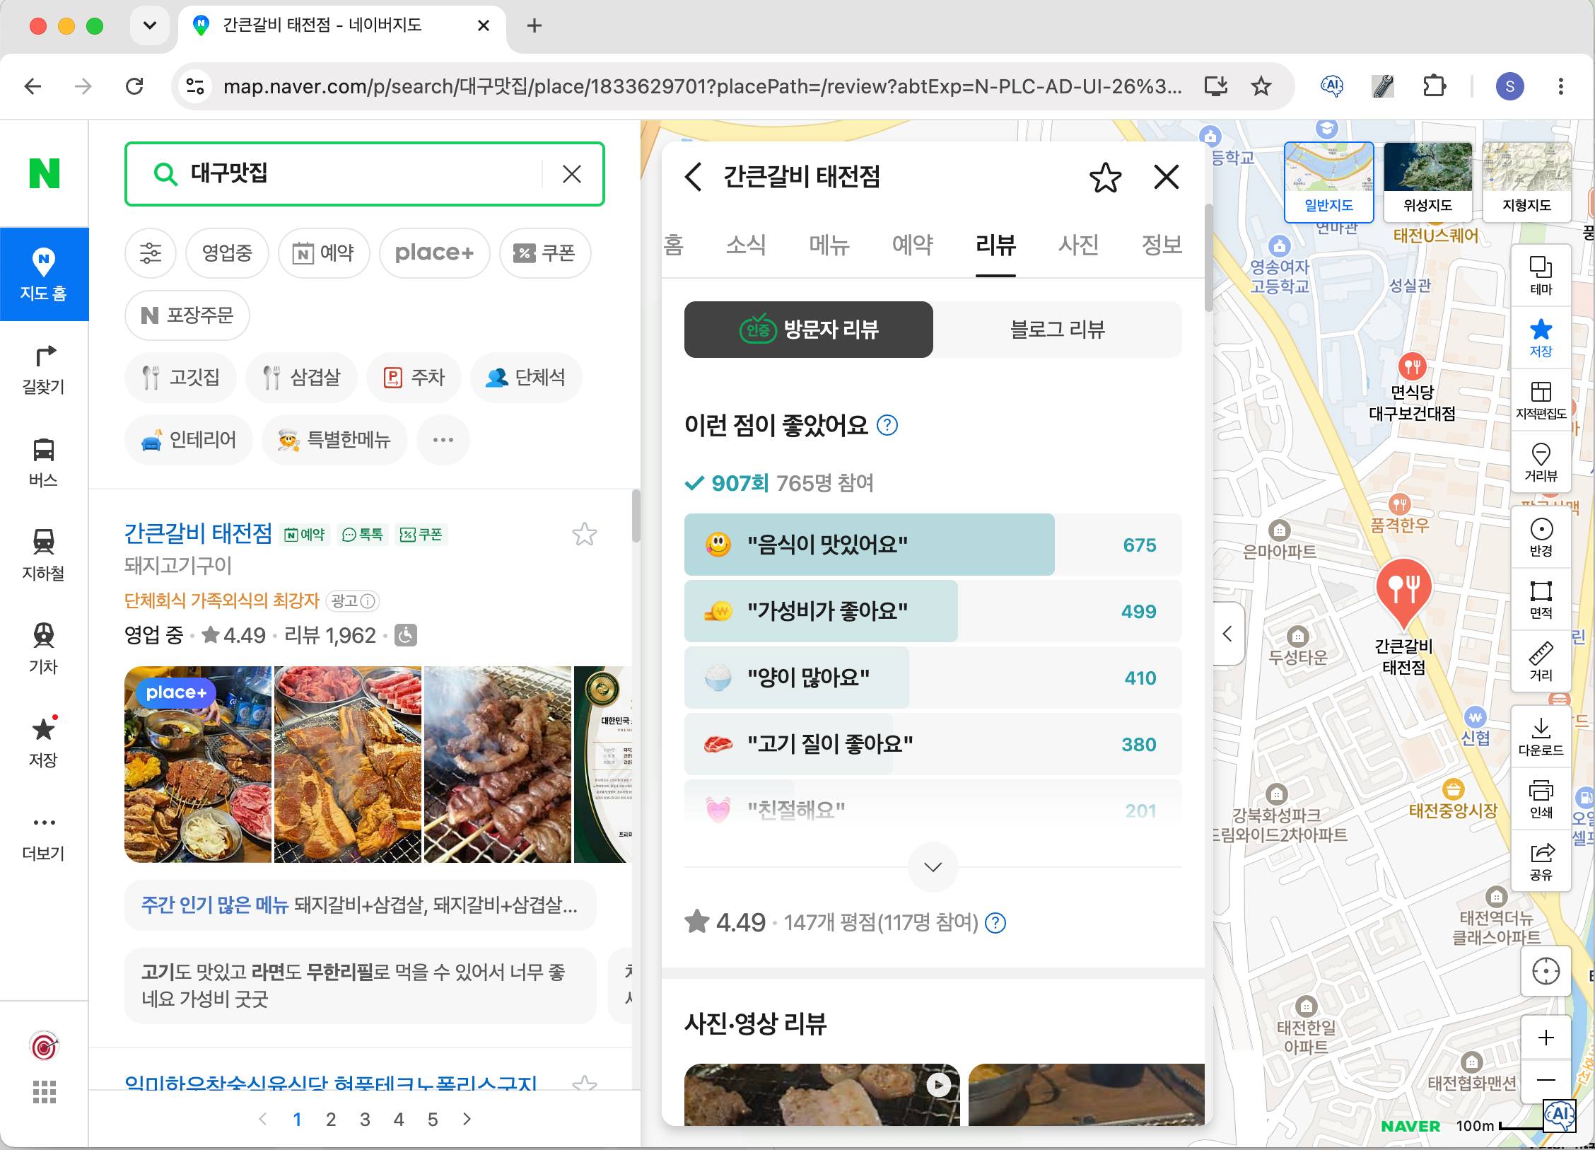This screenshot has height=1150, width=1595.
Task: Open help icon beside 이런 점이 좋았어요
Action: [887, 426]
